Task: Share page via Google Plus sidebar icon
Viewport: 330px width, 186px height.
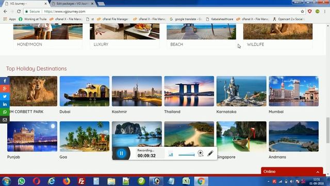Action: [5, 88]
